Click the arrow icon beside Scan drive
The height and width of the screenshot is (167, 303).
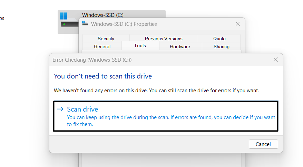pyautogui.click(x=60, y=109)
